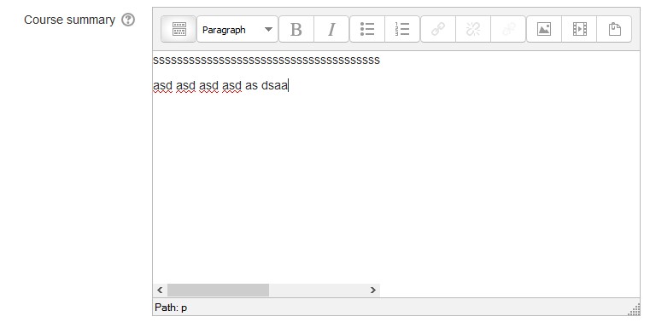Click the prevent autolink icon

(508, 29)
